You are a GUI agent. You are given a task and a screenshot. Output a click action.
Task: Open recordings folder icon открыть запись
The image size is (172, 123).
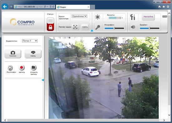point(33,68)
